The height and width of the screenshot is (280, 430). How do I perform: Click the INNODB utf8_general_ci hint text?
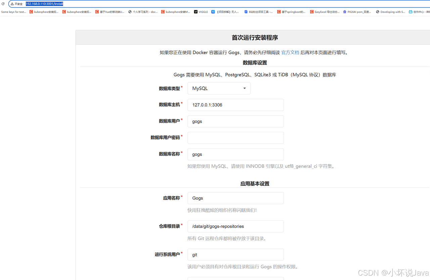pyautogui.click(x=261, y=166)
